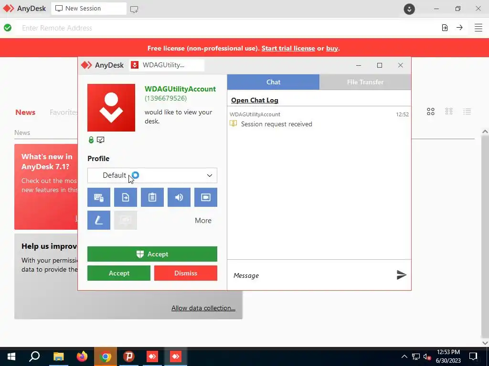
Task: Open File Explorer from the taskbar
Action: 58,356
